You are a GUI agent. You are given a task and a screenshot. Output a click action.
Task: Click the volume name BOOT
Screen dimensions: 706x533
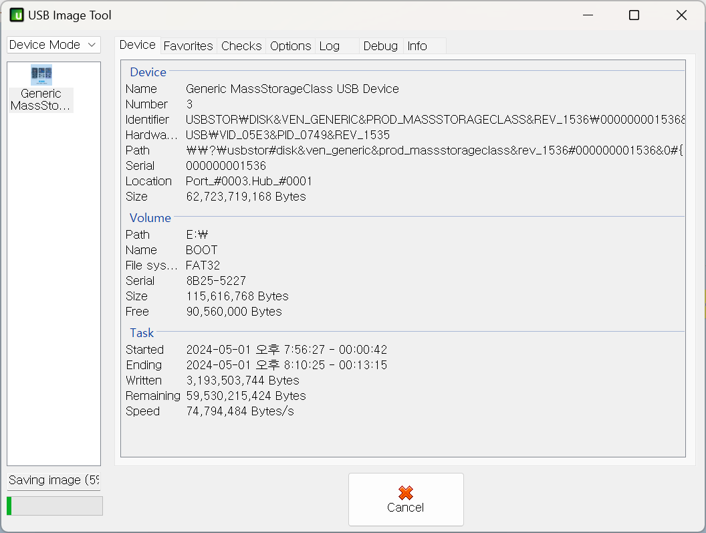click(x=202, y=250)
